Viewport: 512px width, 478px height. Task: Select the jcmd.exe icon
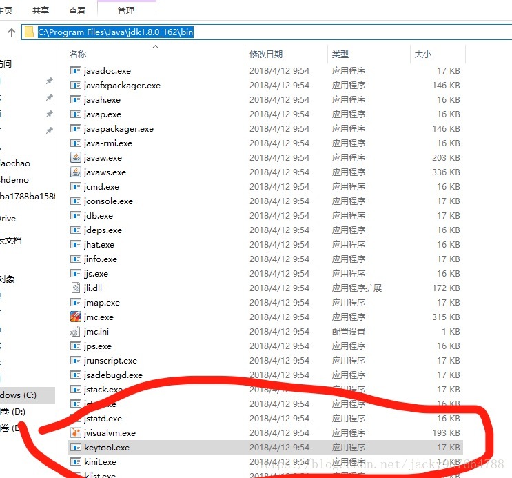click(75, 187)
